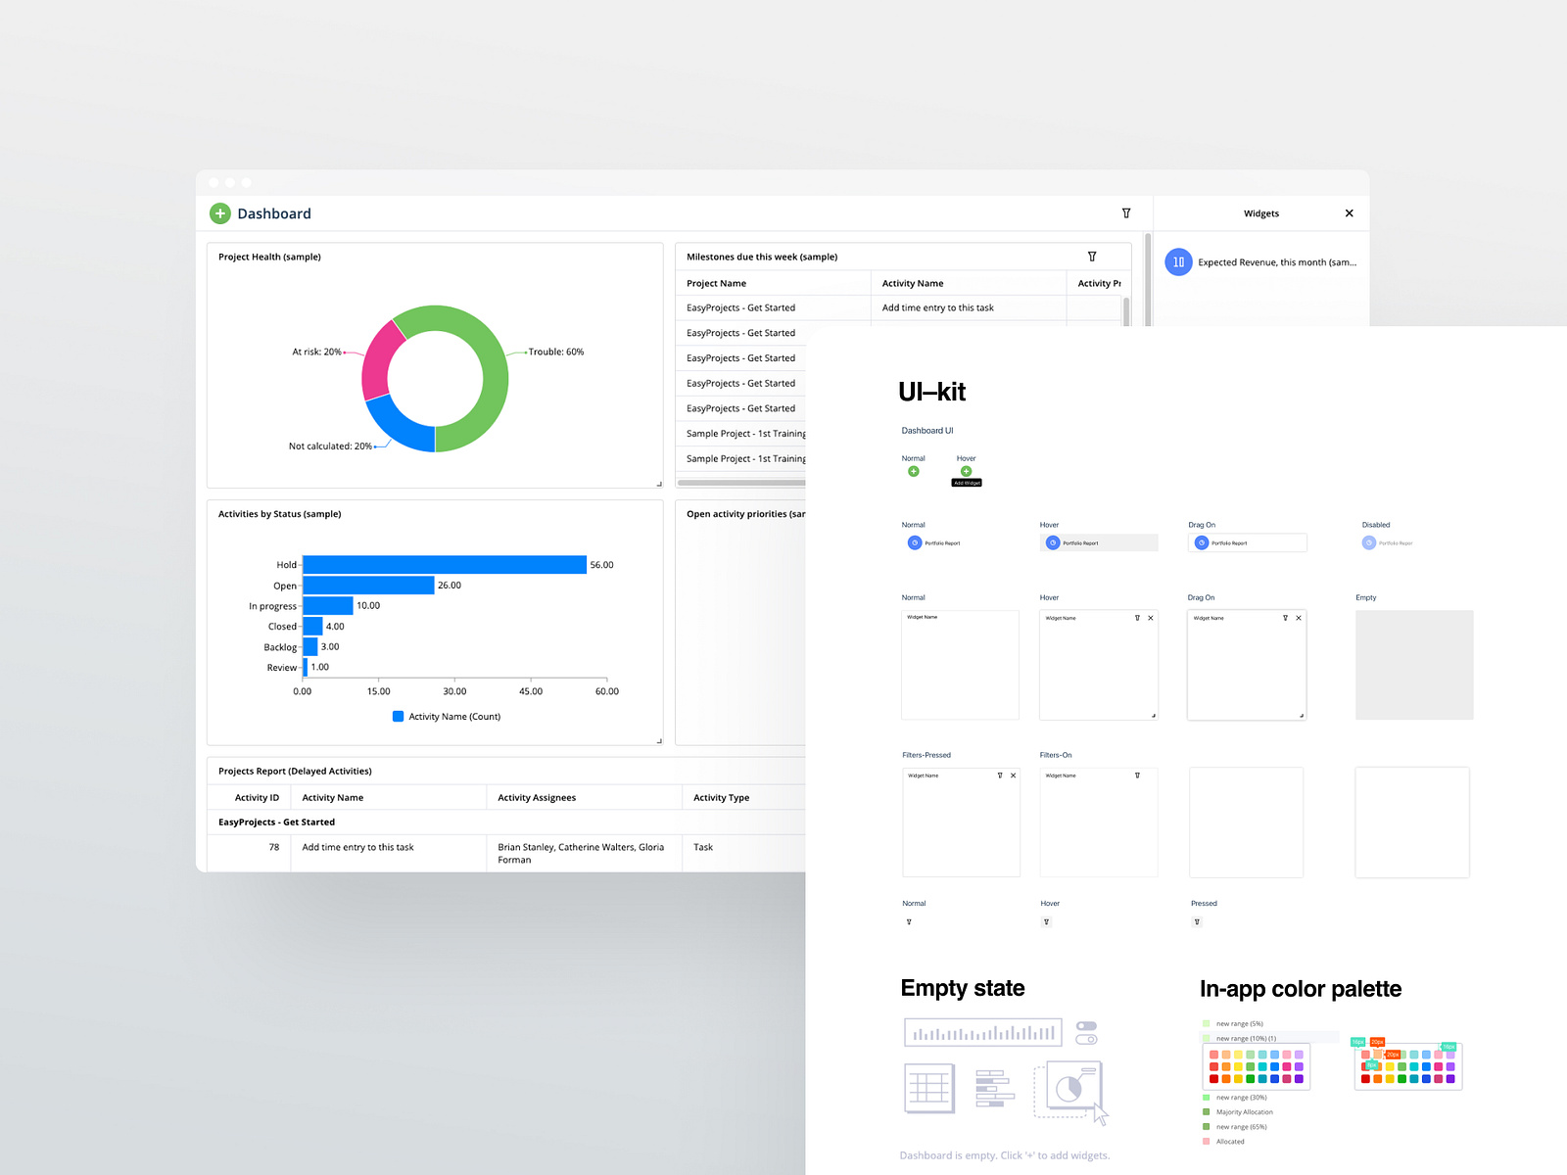Click the Pressed-state filter funnel in the UI-kit
Screen dimensions: 1567x1175
pyautogui.click(x=1197, y=921)
